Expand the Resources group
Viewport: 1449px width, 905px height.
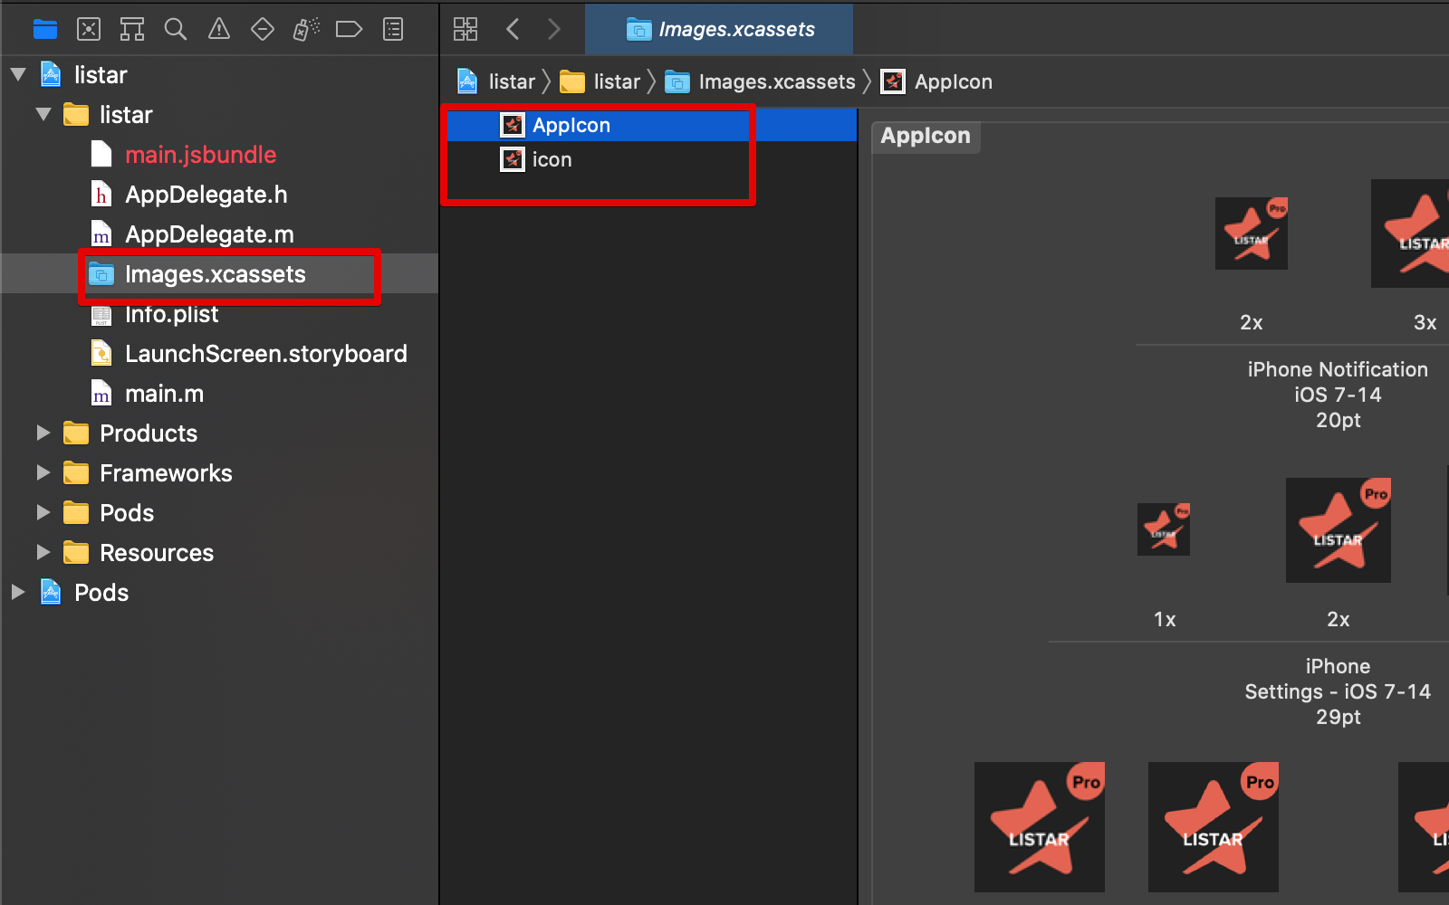point(43,552)
